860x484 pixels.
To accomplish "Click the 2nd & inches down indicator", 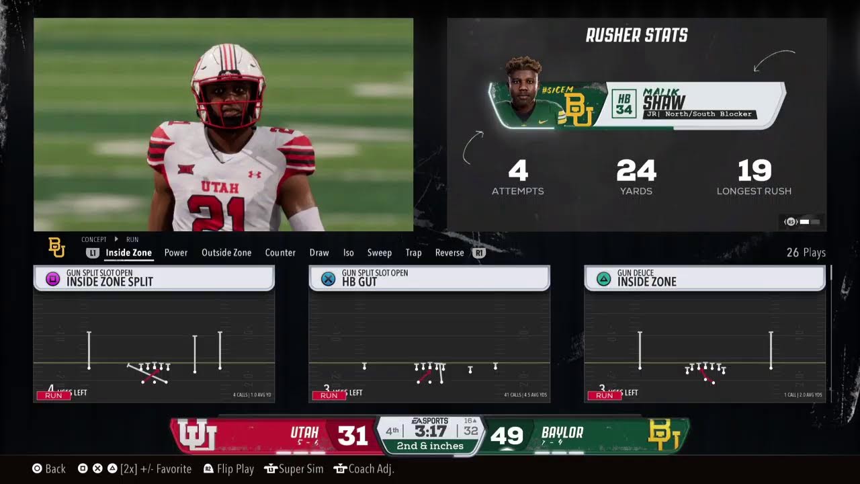I will pos(430,446).
